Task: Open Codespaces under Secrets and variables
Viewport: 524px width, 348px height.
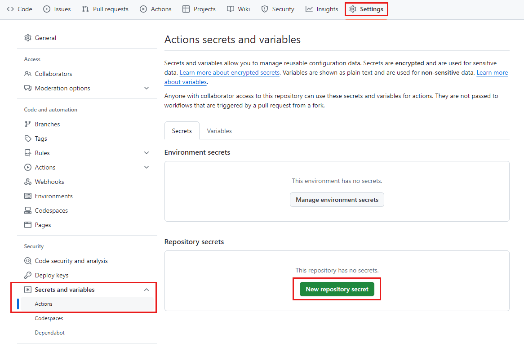Action: click(49, 318)
